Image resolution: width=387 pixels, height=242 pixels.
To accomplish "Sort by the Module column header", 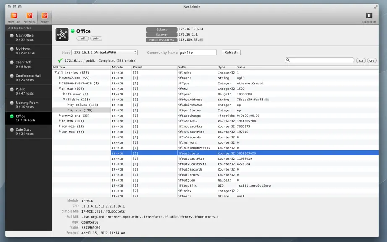I will click(x=121, y=67).
